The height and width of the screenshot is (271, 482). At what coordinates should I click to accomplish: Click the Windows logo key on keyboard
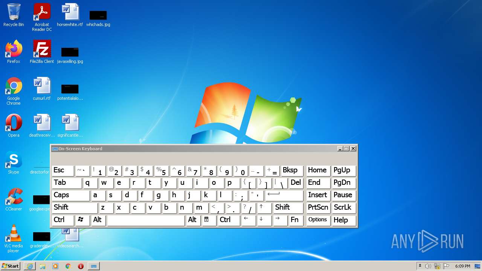click(82, 220)
